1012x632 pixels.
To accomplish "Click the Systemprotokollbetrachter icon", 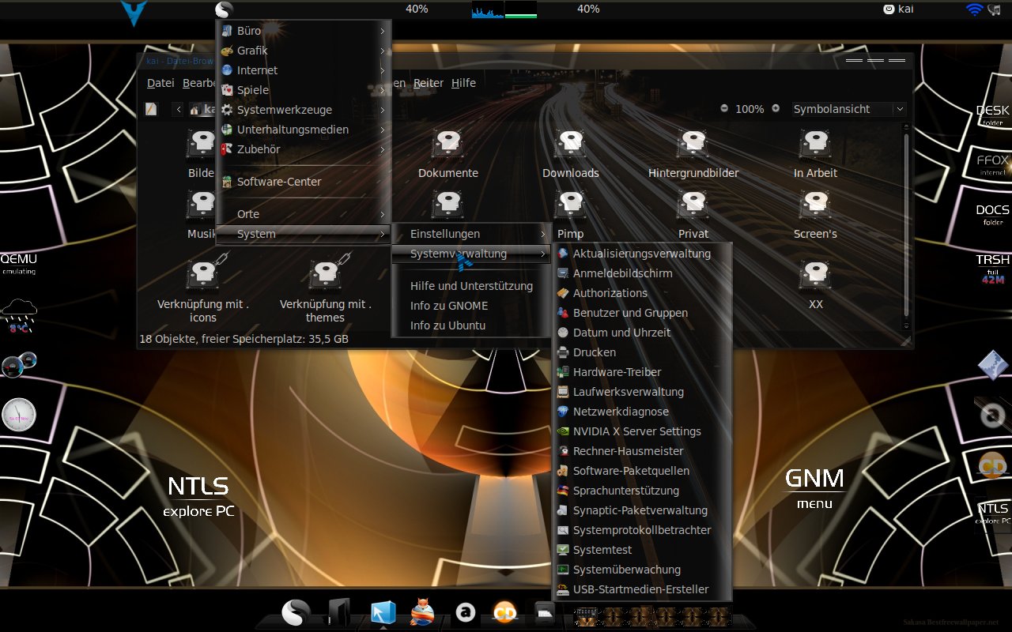I will click(x=563, y=530).
